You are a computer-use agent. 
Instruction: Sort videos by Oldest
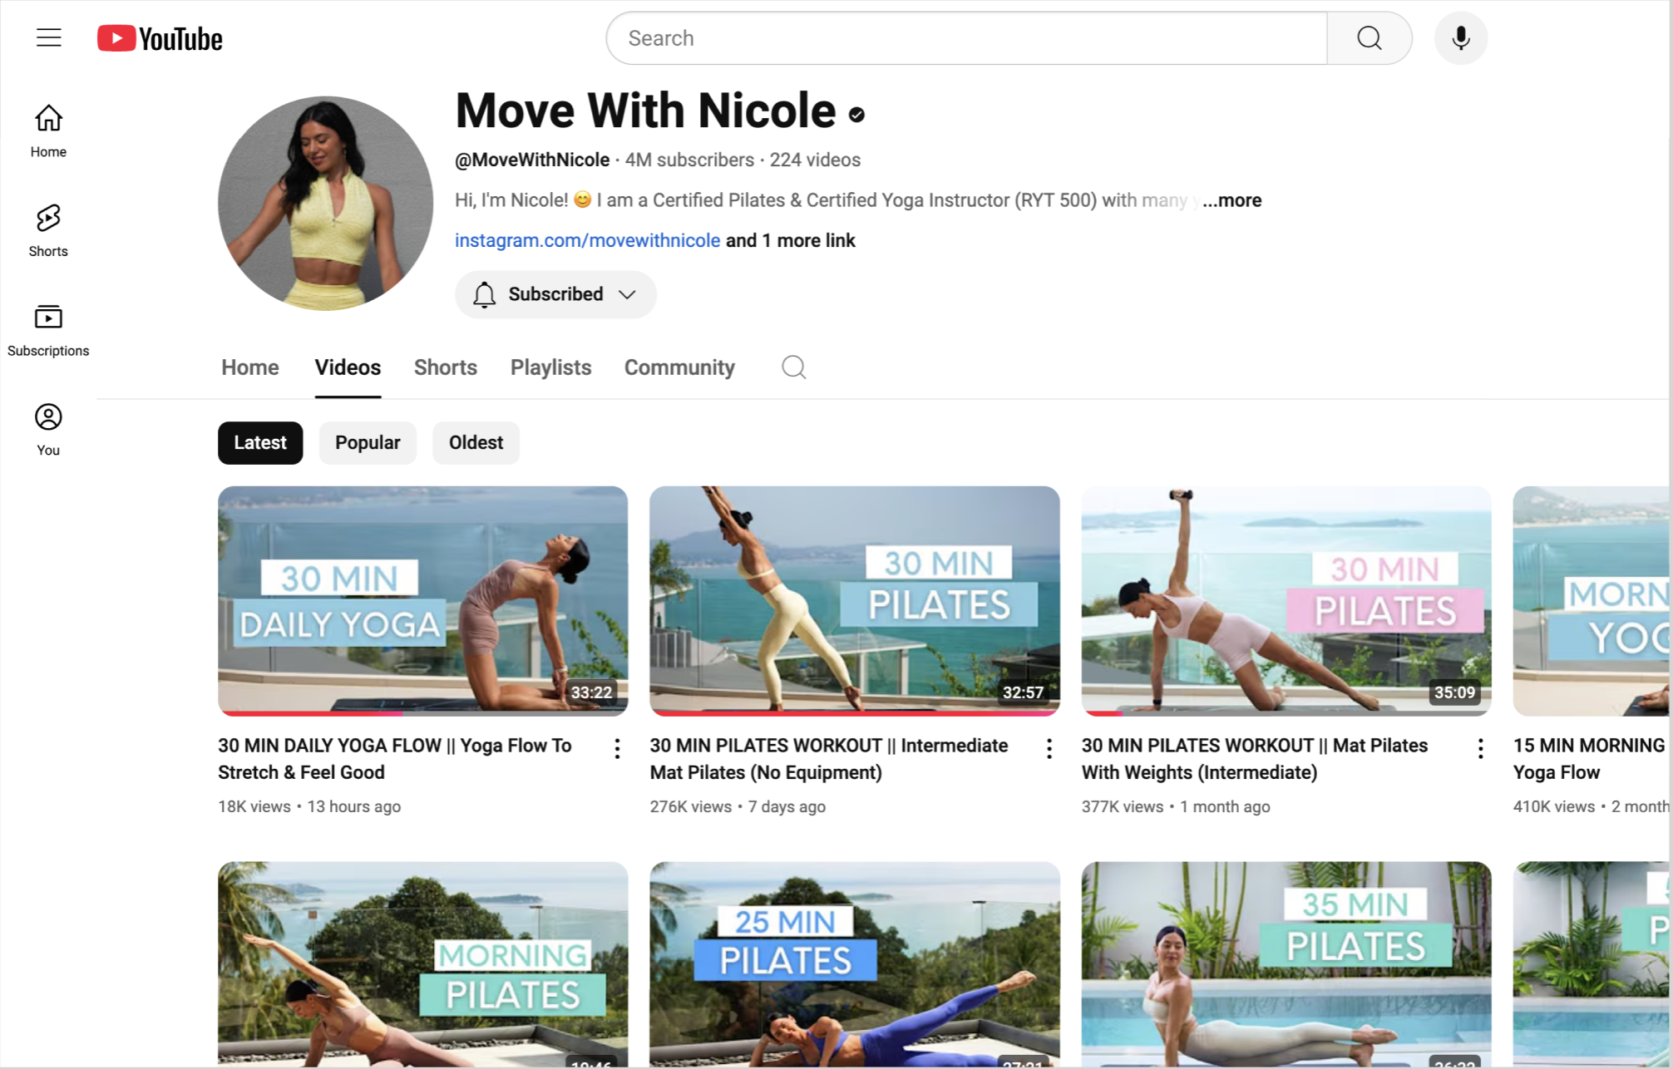coord(476,442)
